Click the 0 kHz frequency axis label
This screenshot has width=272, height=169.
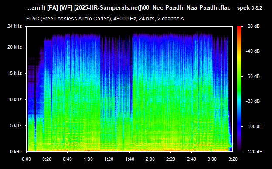[x=16, y=152]
